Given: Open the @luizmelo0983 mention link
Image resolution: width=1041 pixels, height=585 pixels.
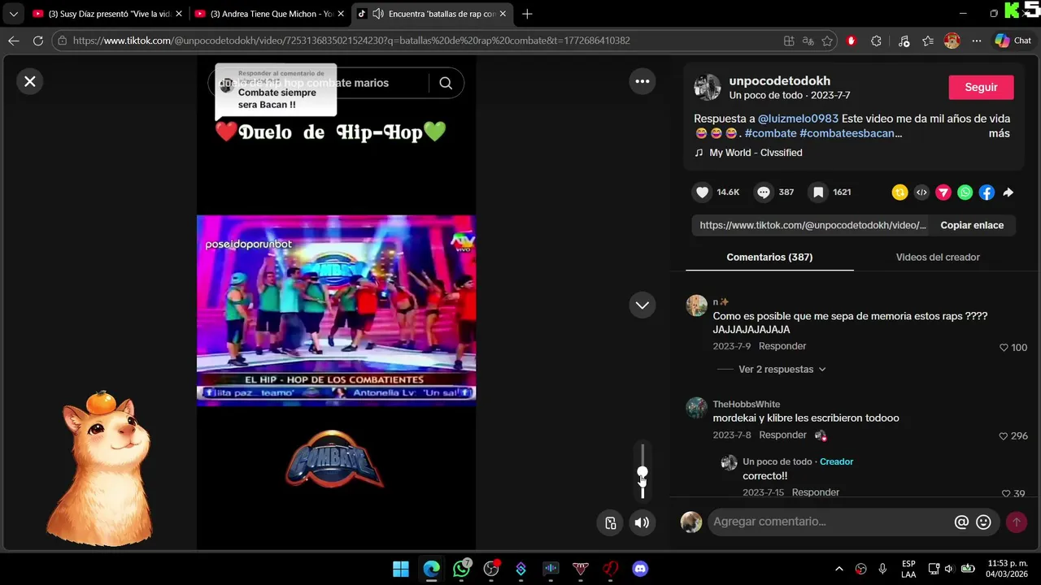Looking at the screenshot, I should tap(798, 119).
